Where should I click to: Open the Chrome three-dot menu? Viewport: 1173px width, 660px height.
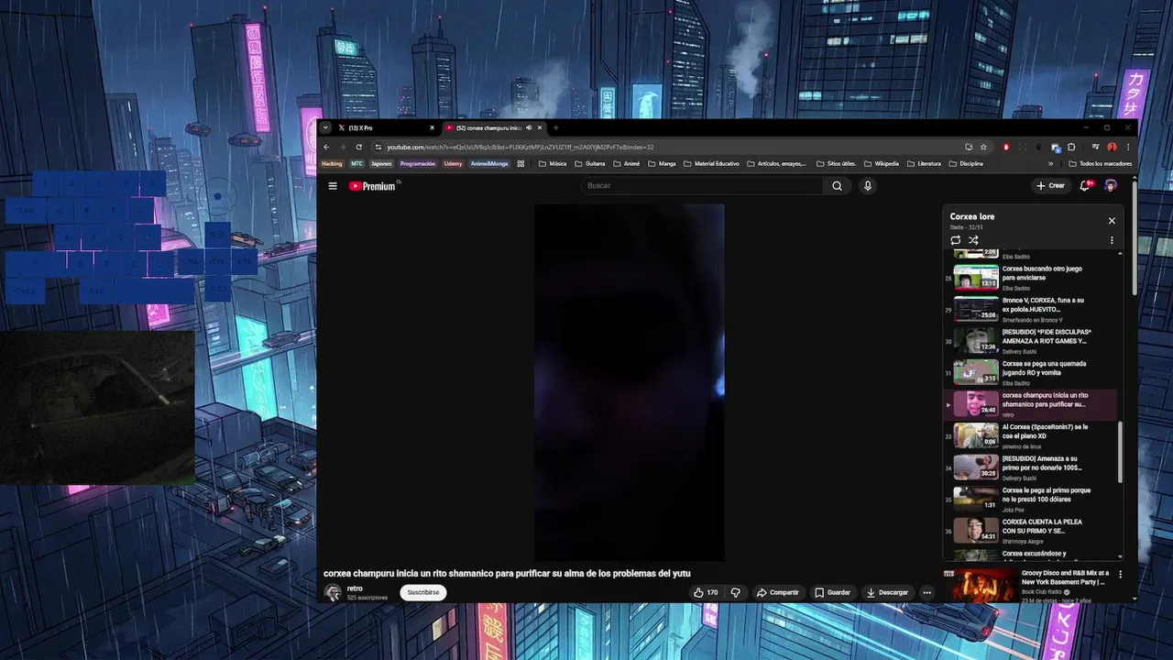pos(1128,147)
